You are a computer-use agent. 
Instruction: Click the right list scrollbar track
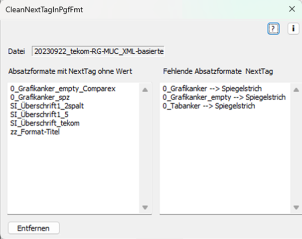(x=295, y=148)
